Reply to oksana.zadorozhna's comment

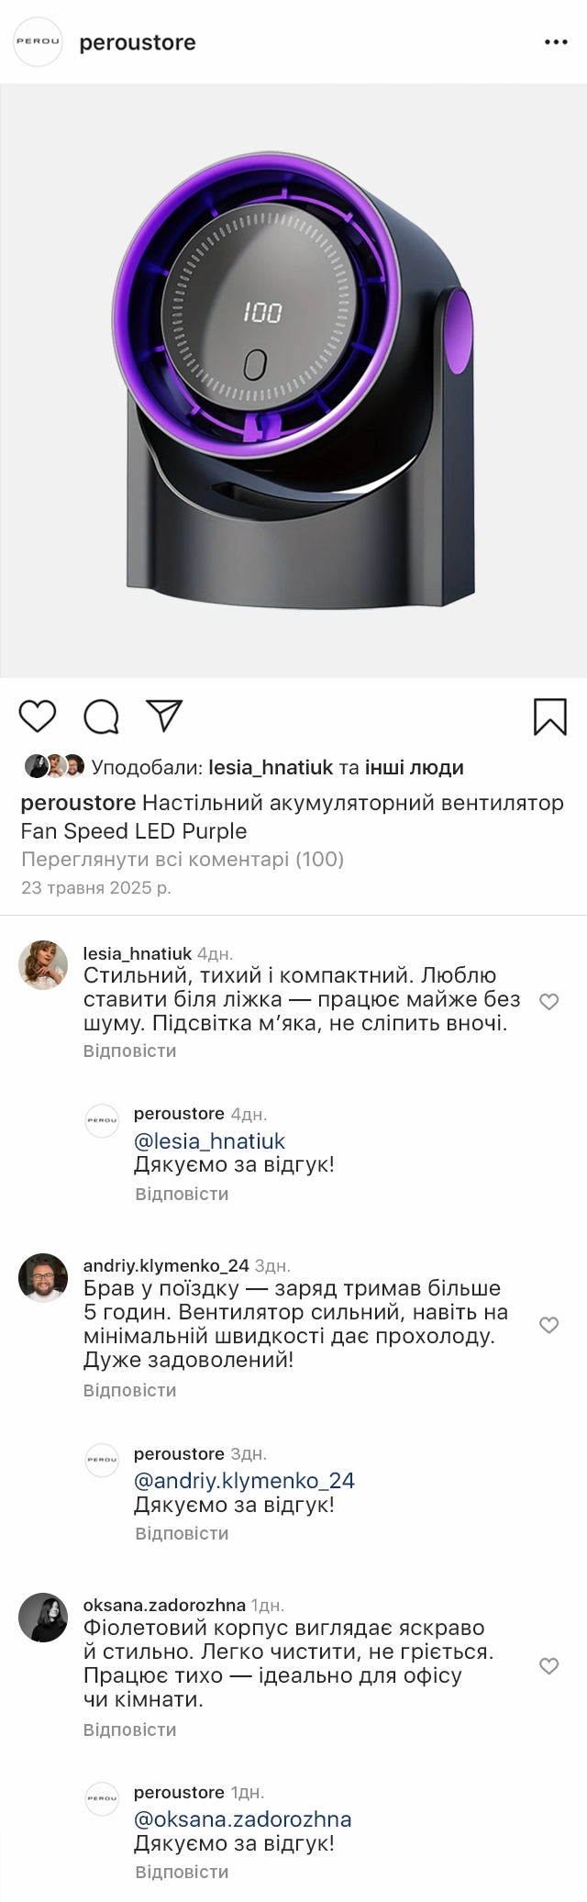129,1730
